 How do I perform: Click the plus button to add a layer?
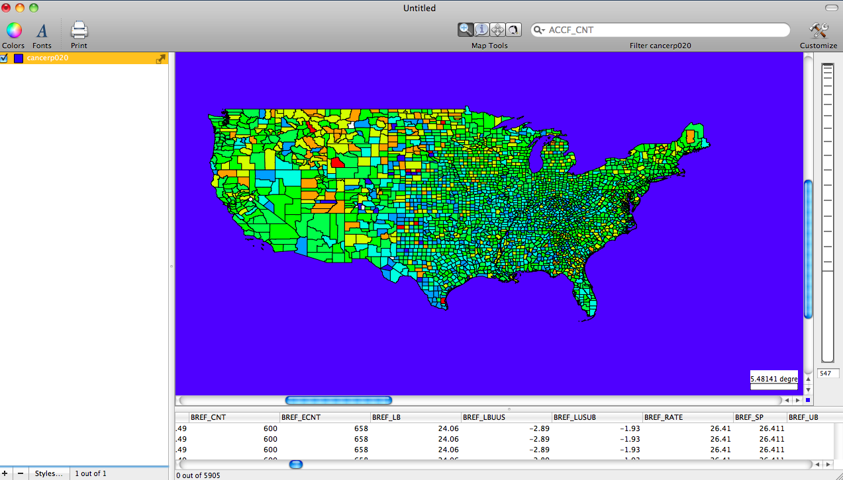[x=7, y=473]
